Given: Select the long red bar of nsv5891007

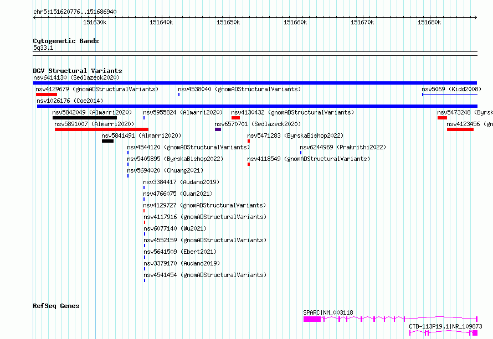Looking at the screenshot, I should 101,129.
